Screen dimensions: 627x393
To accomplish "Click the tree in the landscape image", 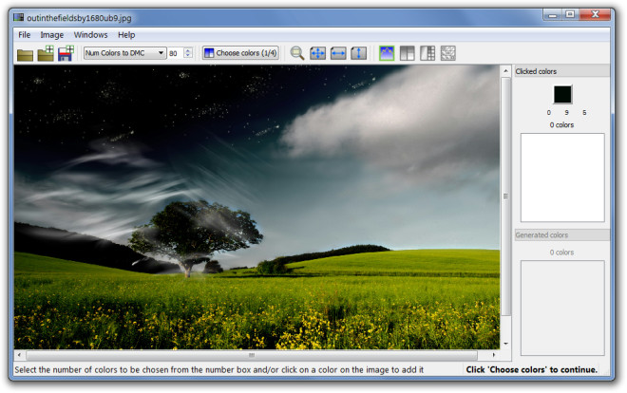I will [195, 235].
